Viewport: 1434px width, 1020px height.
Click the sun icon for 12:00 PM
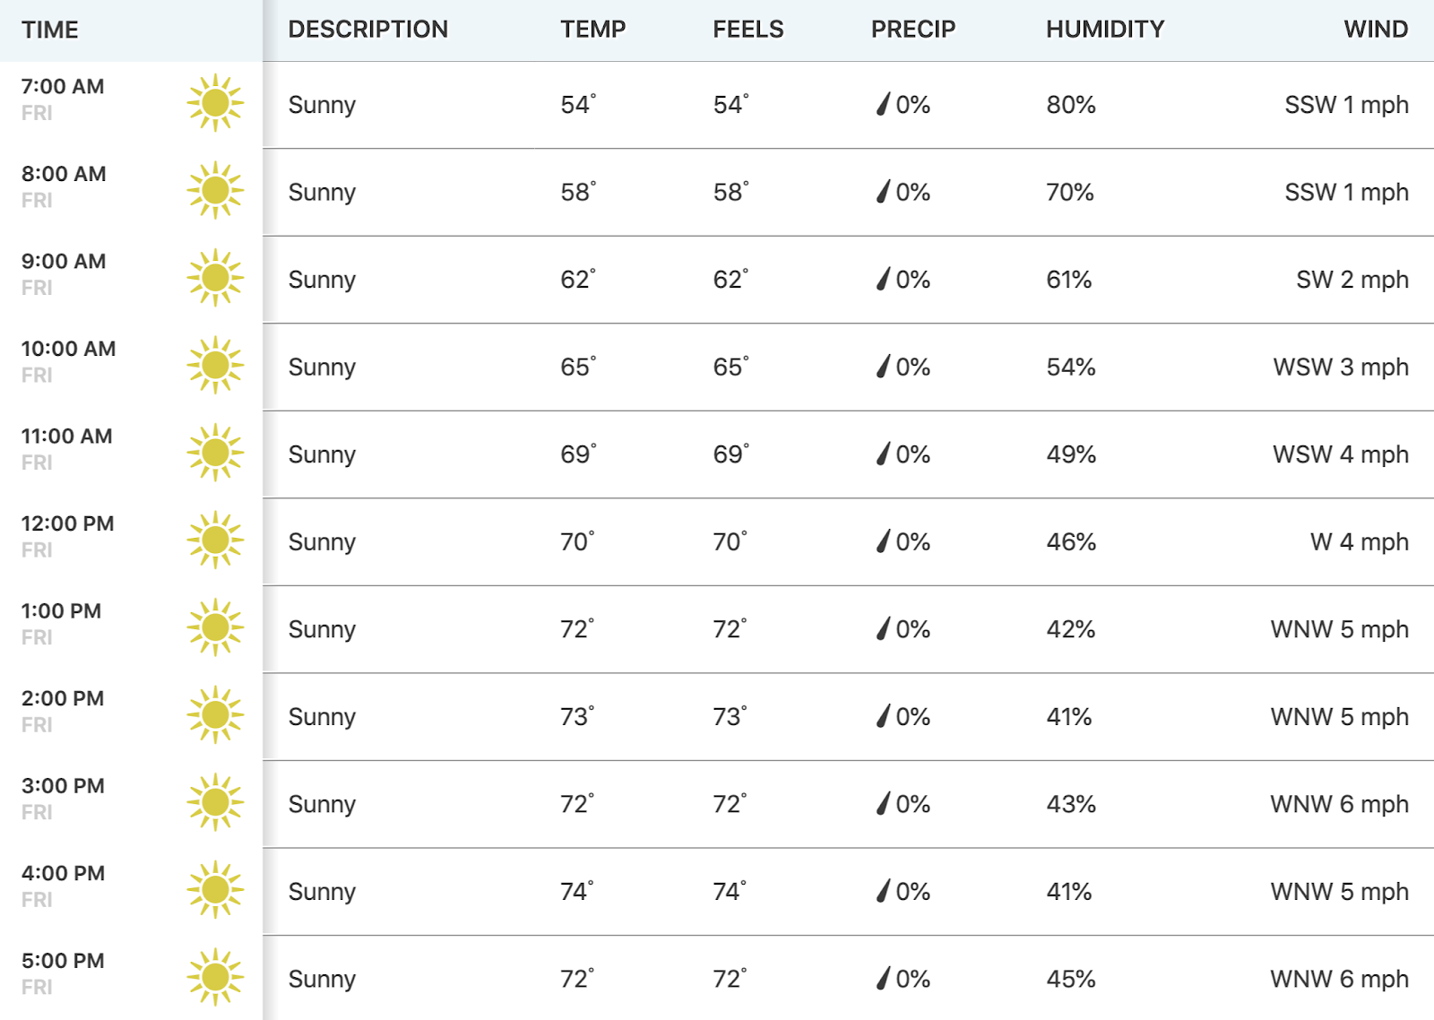pos(215,540)
